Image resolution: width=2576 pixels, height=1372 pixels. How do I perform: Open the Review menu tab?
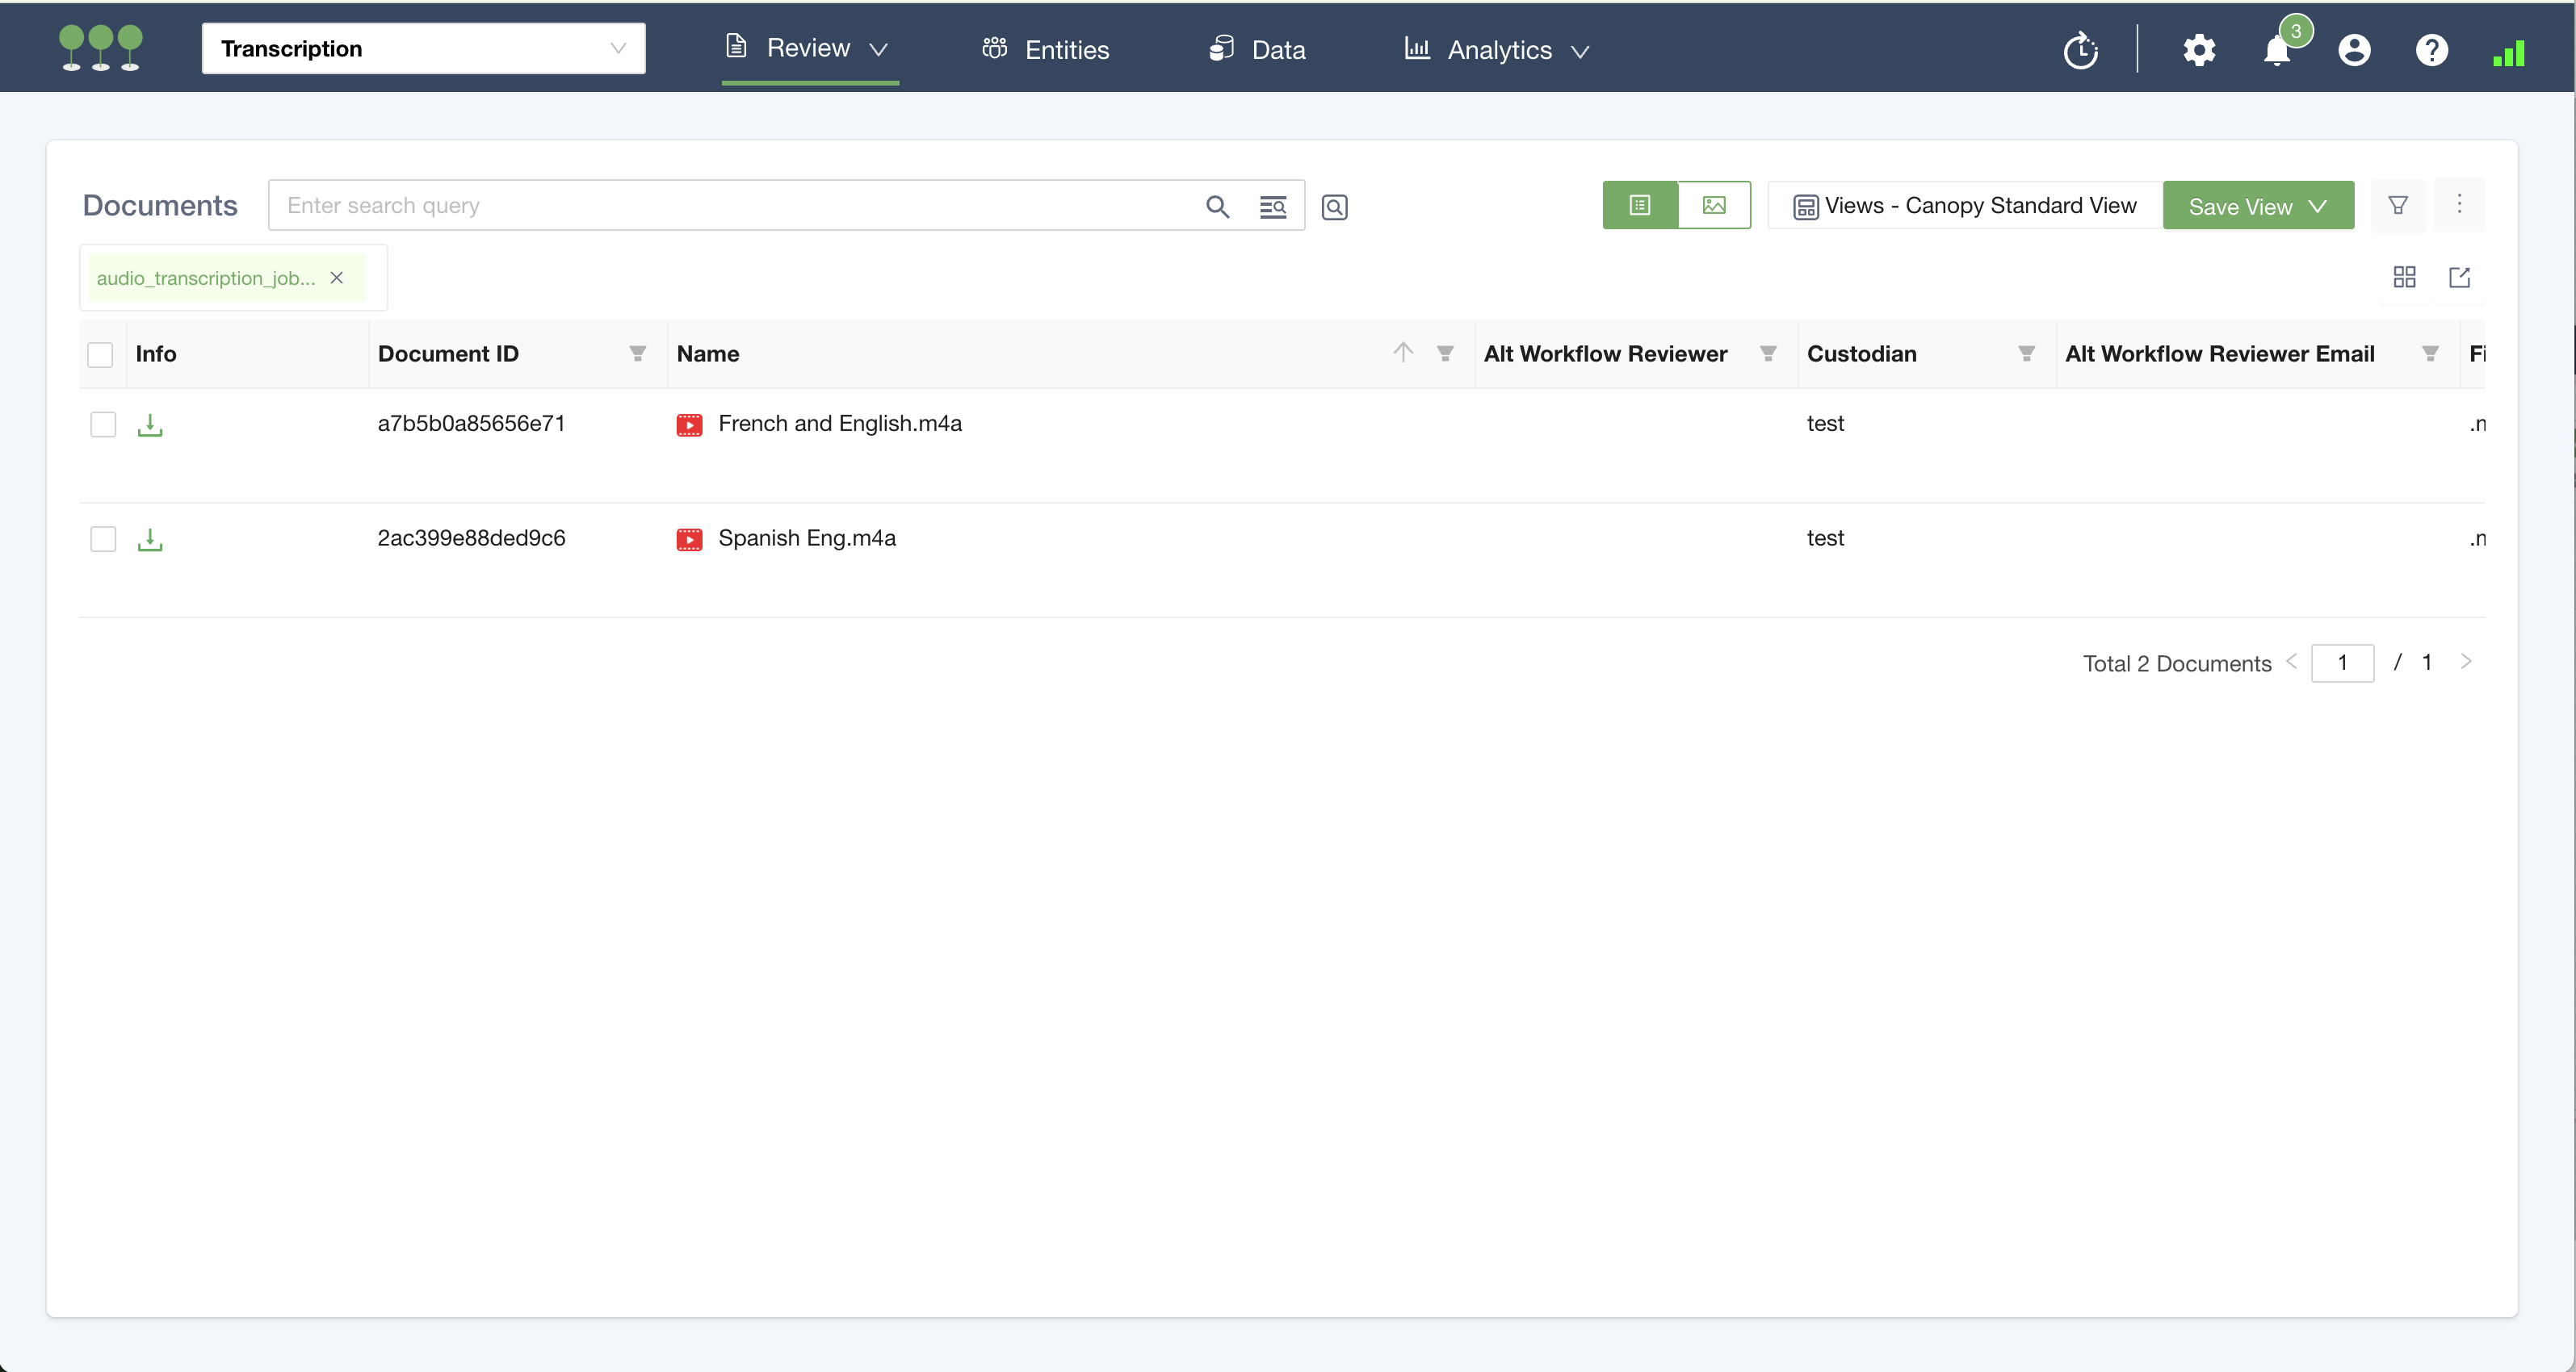coord(808,48)
